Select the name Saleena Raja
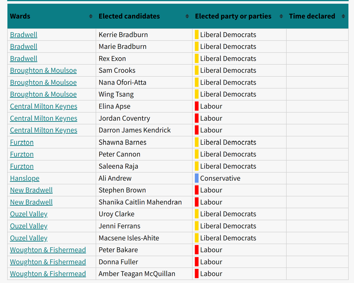The image size is (354, 283). tap(118, 166)
